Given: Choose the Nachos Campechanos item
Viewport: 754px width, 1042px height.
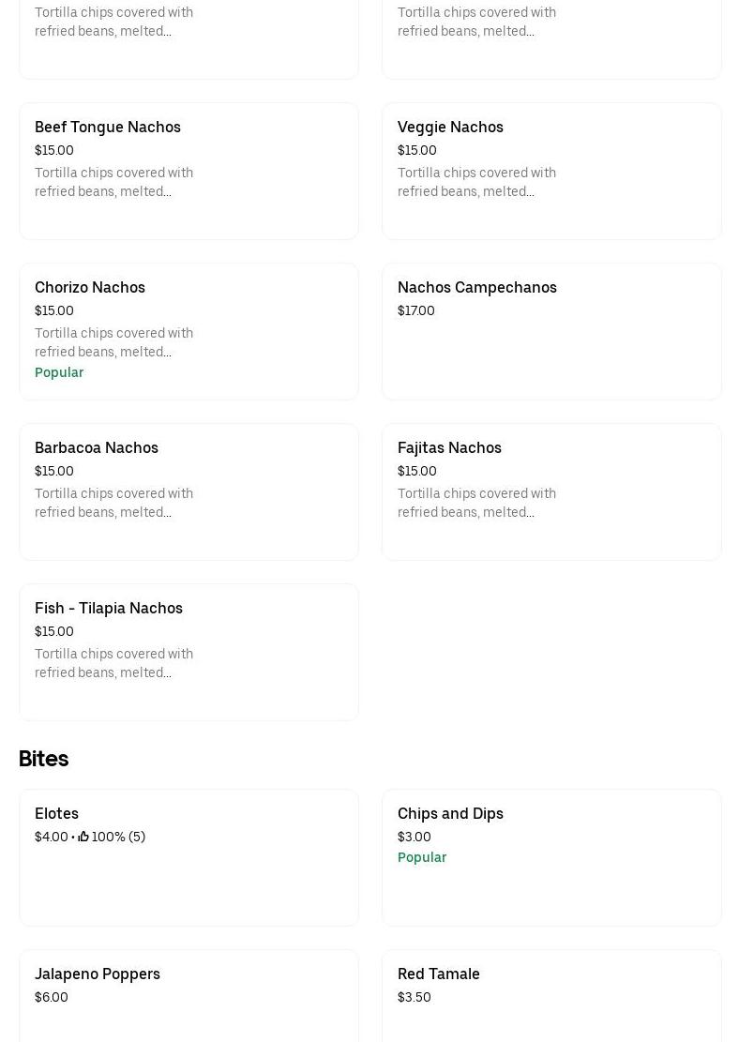Looking at the screenshot, I should [477, 288].
